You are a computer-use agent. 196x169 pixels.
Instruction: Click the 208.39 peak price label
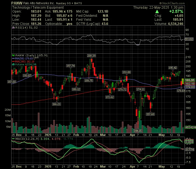click(x=92, y=56)
